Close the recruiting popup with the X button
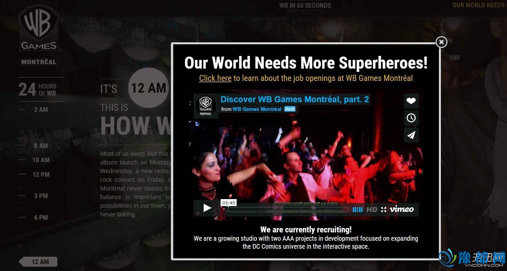Image resolution: width=507 pixels, height=271 pixels. click(x=441, y=42)
